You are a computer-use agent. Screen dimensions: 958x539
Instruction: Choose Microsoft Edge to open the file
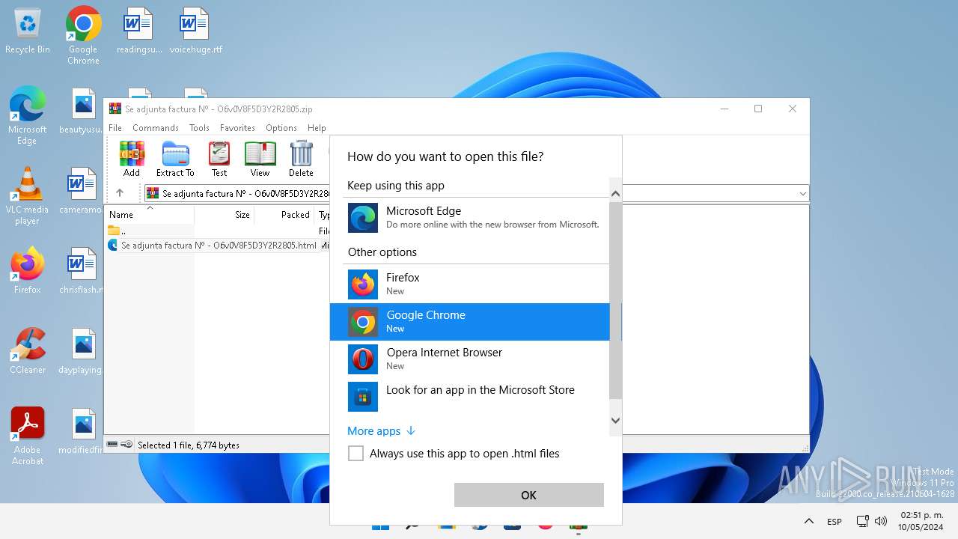(x=476, y=217)
